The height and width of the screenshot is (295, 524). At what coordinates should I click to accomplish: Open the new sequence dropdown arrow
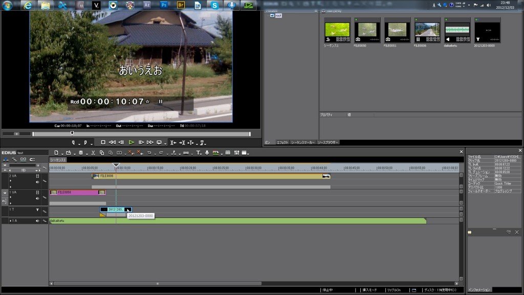point(62,154)
